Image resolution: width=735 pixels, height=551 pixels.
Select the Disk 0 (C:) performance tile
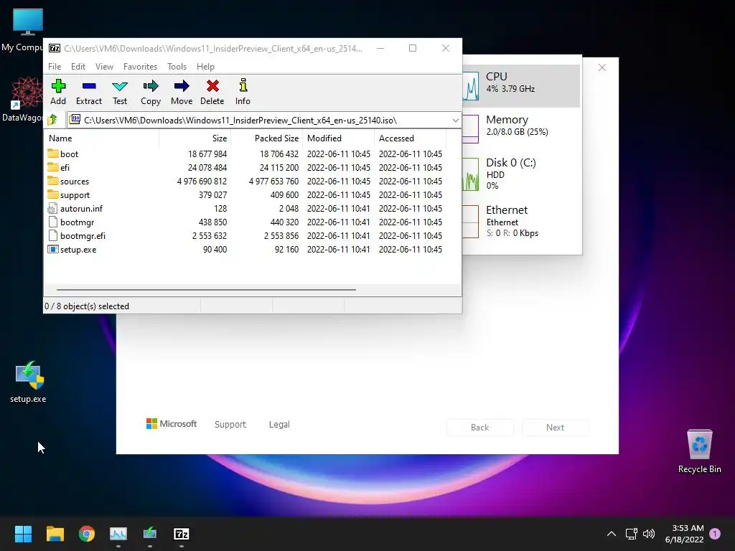(521, 174)
